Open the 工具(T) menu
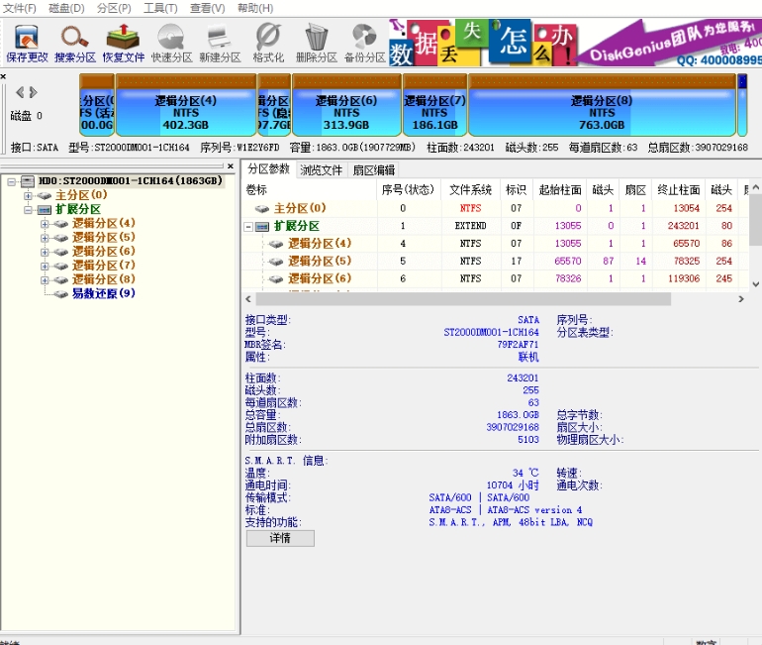The height and width of the screenshot is (645, 762). point(160,8)
